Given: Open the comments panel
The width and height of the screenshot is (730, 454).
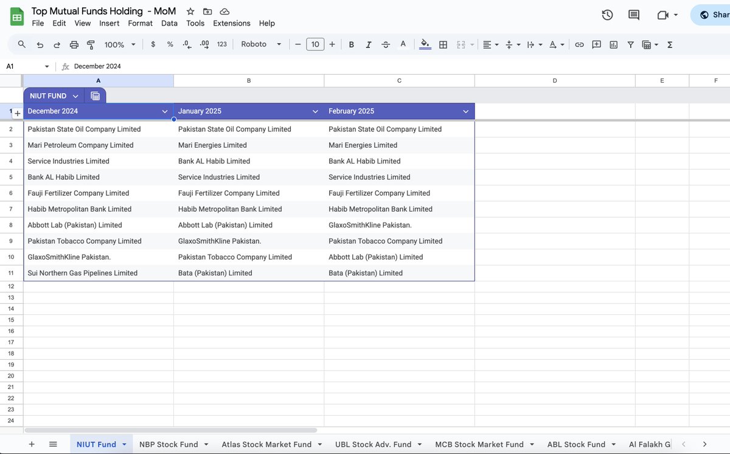Looking at the screenshot, I should pos(634,15).
